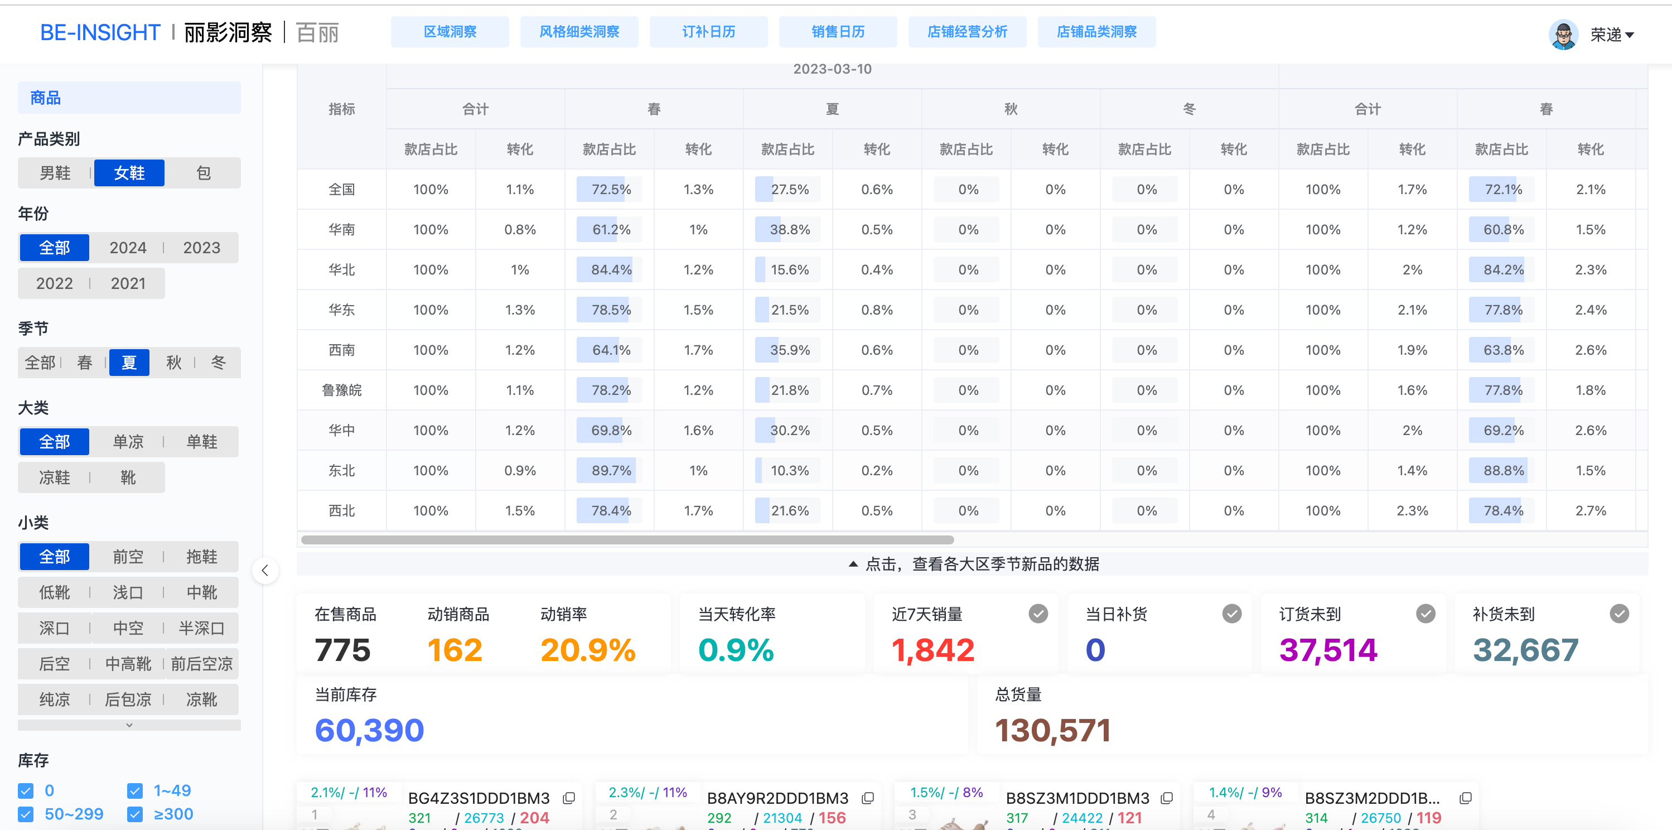This screenshot has width=1672, height=830.
Task: Open the 订补日历 tab
Action: coord(708,32)
